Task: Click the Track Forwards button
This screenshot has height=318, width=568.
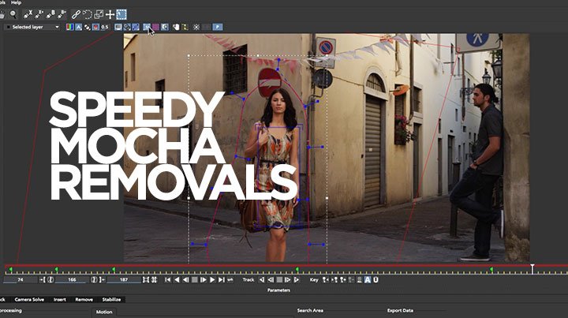Action: coord(297,279)
